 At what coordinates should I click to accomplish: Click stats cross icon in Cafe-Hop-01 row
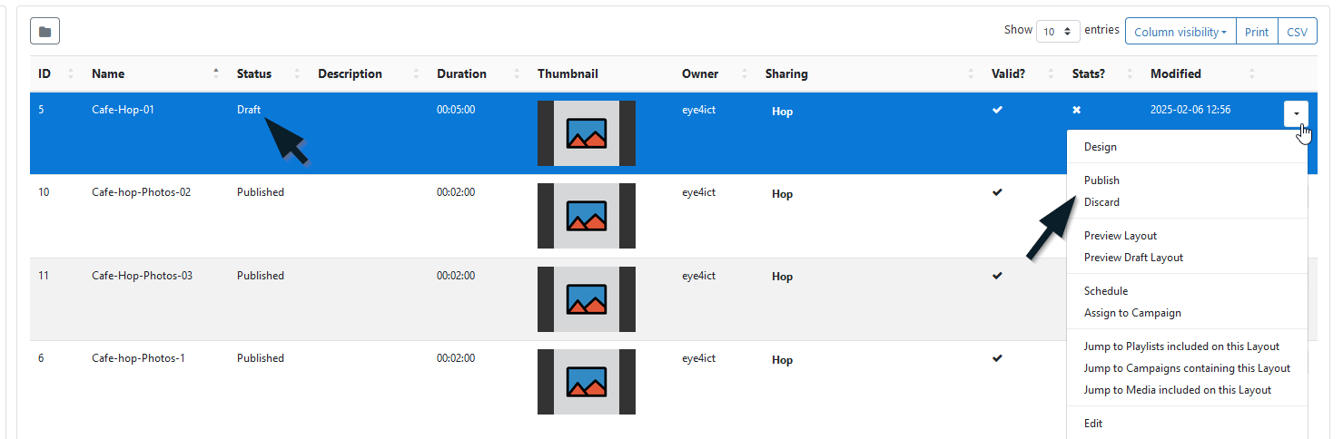click(1077, 110)
